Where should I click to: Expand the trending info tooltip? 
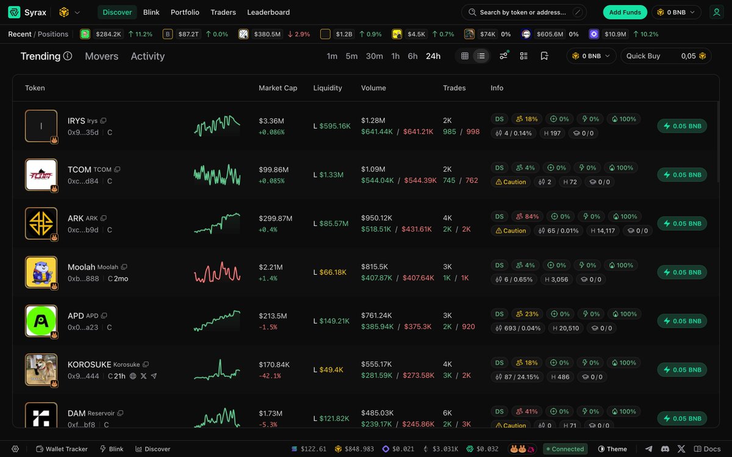67,55
